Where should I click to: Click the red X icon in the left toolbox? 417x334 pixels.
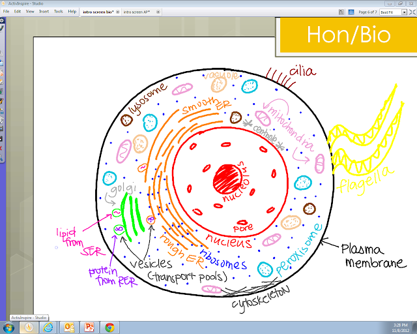(x=1, y=148)
